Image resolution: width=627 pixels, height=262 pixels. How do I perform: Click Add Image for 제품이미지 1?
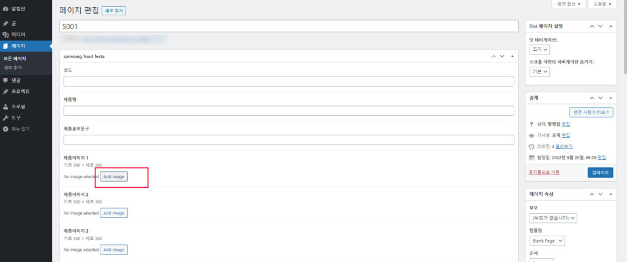(114, 176)
